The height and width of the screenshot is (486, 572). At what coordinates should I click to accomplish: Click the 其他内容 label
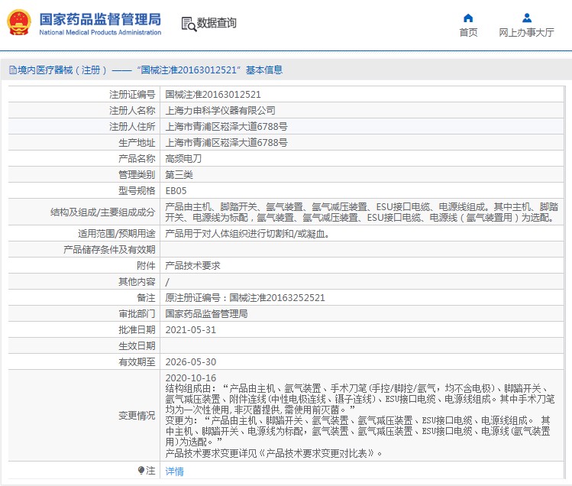tap(137, 282)
